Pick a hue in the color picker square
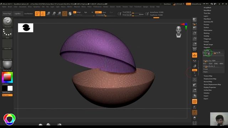Image resolution: width=228 pixels, height=128 pixels. pyautogui.click(x=7, y=78)
